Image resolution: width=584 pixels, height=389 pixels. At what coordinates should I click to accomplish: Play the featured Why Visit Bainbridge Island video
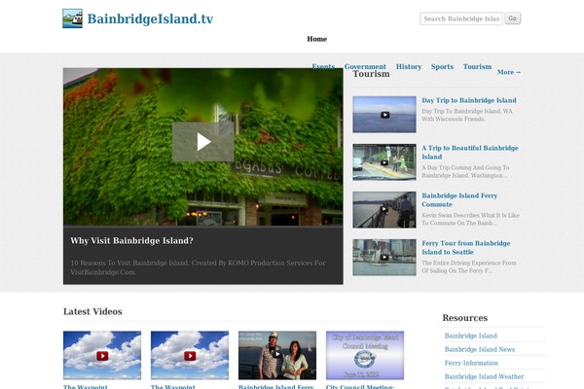point(203,142)
